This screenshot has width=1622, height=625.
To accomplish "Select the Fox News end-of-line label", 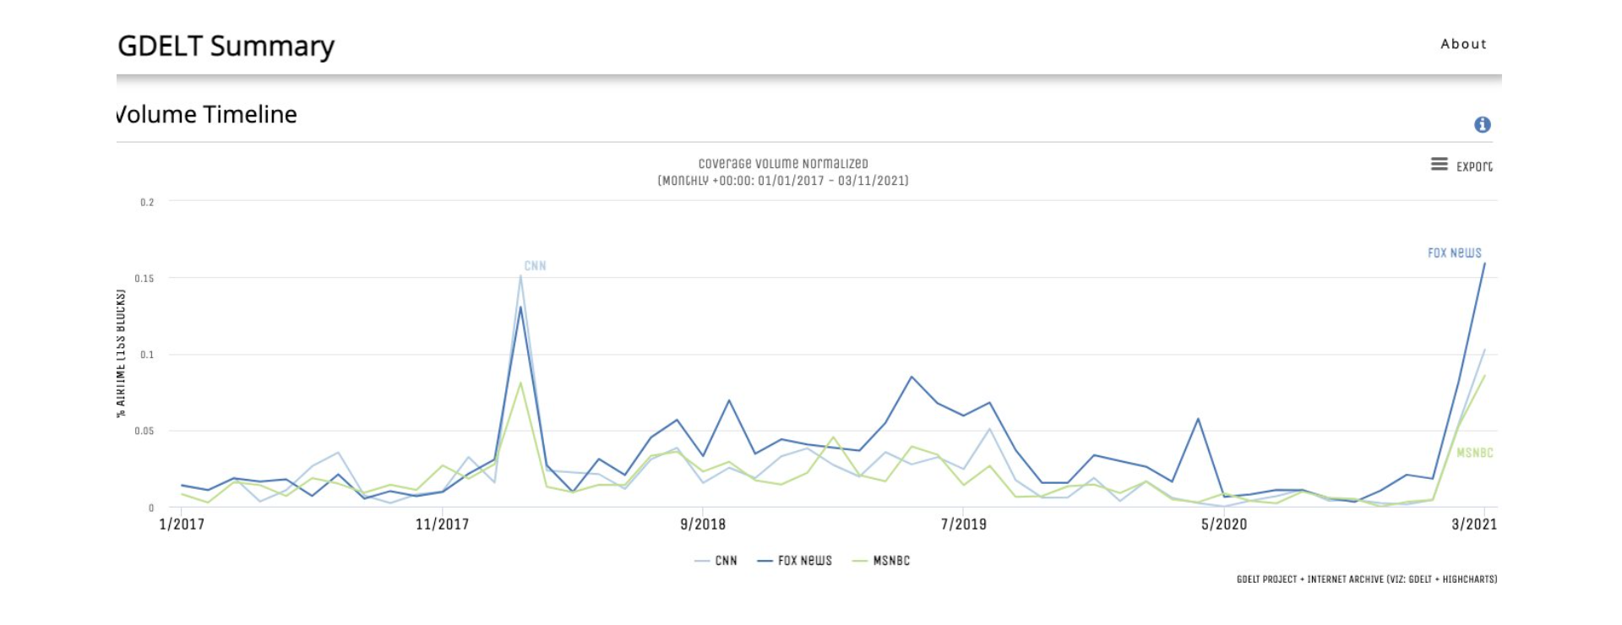I will click(x=1454, y=253).
